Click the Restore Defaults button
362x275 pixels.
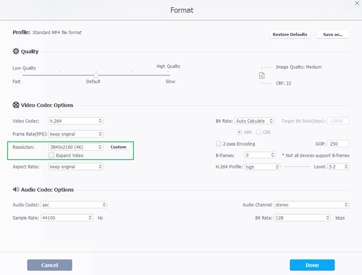[x=290, y=35]
